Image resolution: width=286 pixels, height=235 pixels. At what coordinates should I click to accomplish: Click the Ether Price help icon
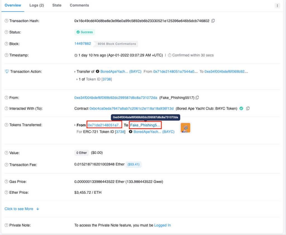tap(6, 192)
